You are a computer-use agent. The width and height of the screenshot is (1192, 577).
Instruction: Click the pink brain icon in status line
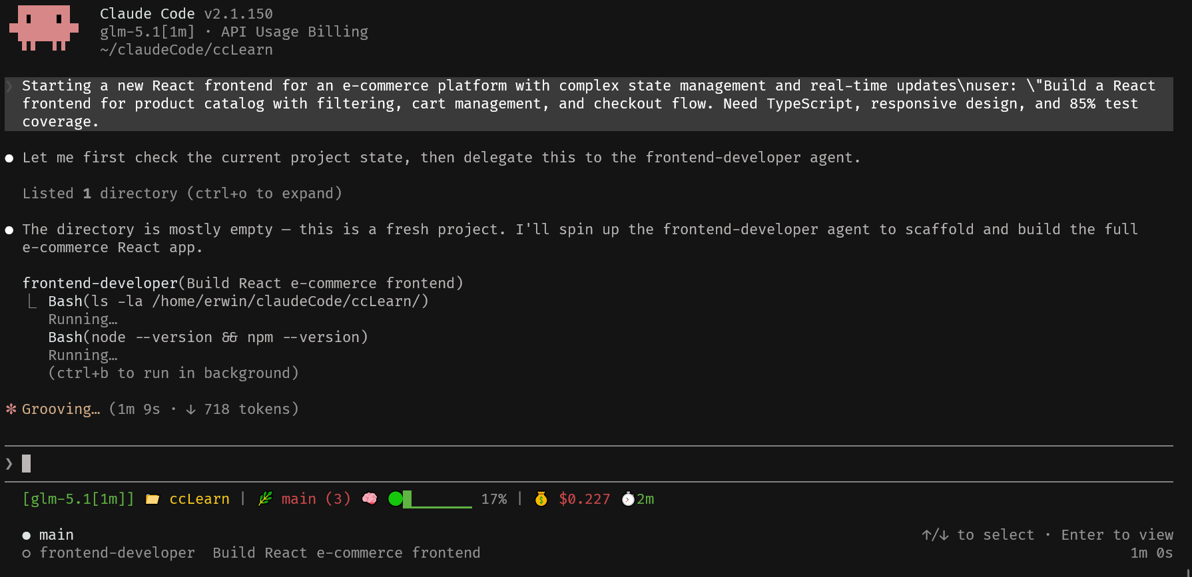(370, 498)
